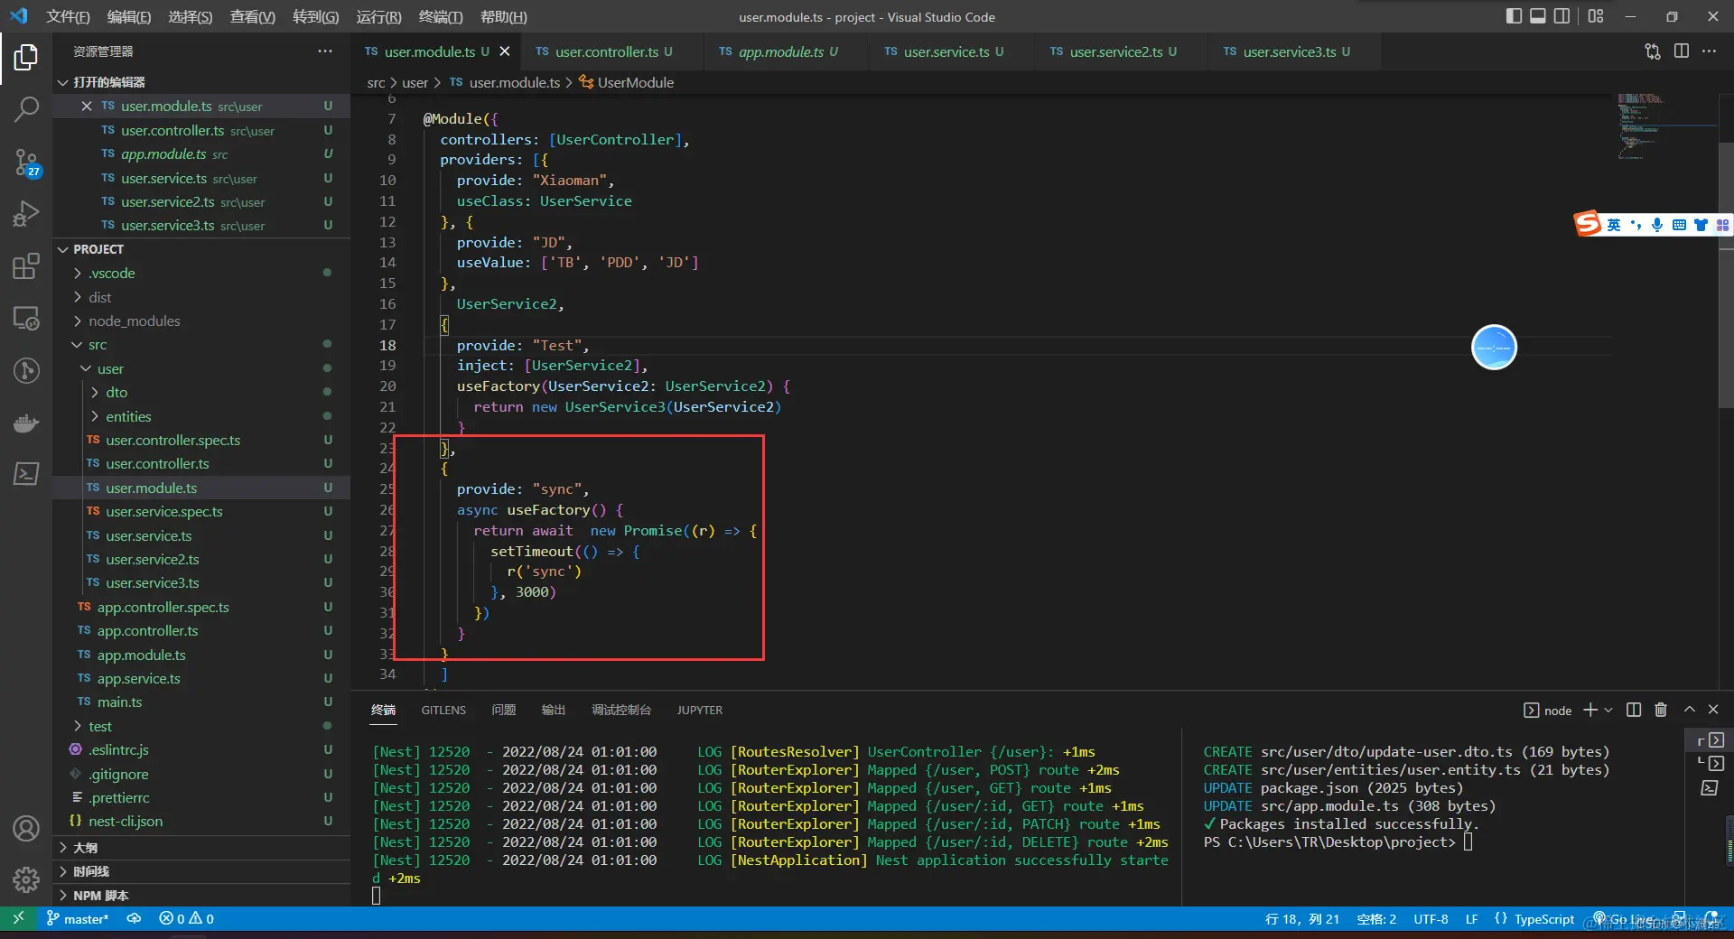Click the Manage settings gear icon
This screenshot has height=939, width=1734.
[x=26, y=879]
